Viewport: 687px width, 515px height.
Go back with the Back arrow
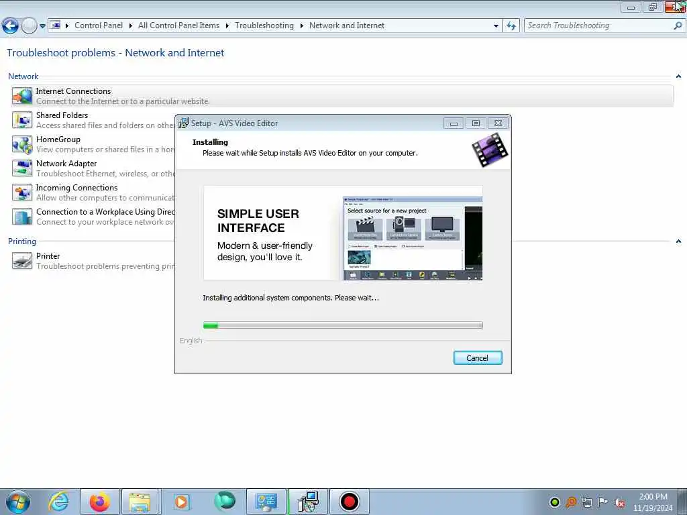click(x=11, y=26)
